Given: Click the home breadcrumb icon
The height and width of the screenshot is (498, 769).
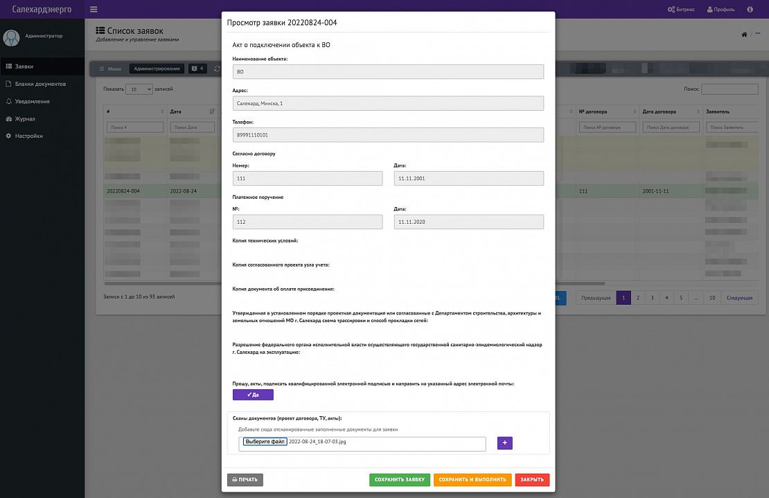Looking at the screenshot, I should coord(744,35).
